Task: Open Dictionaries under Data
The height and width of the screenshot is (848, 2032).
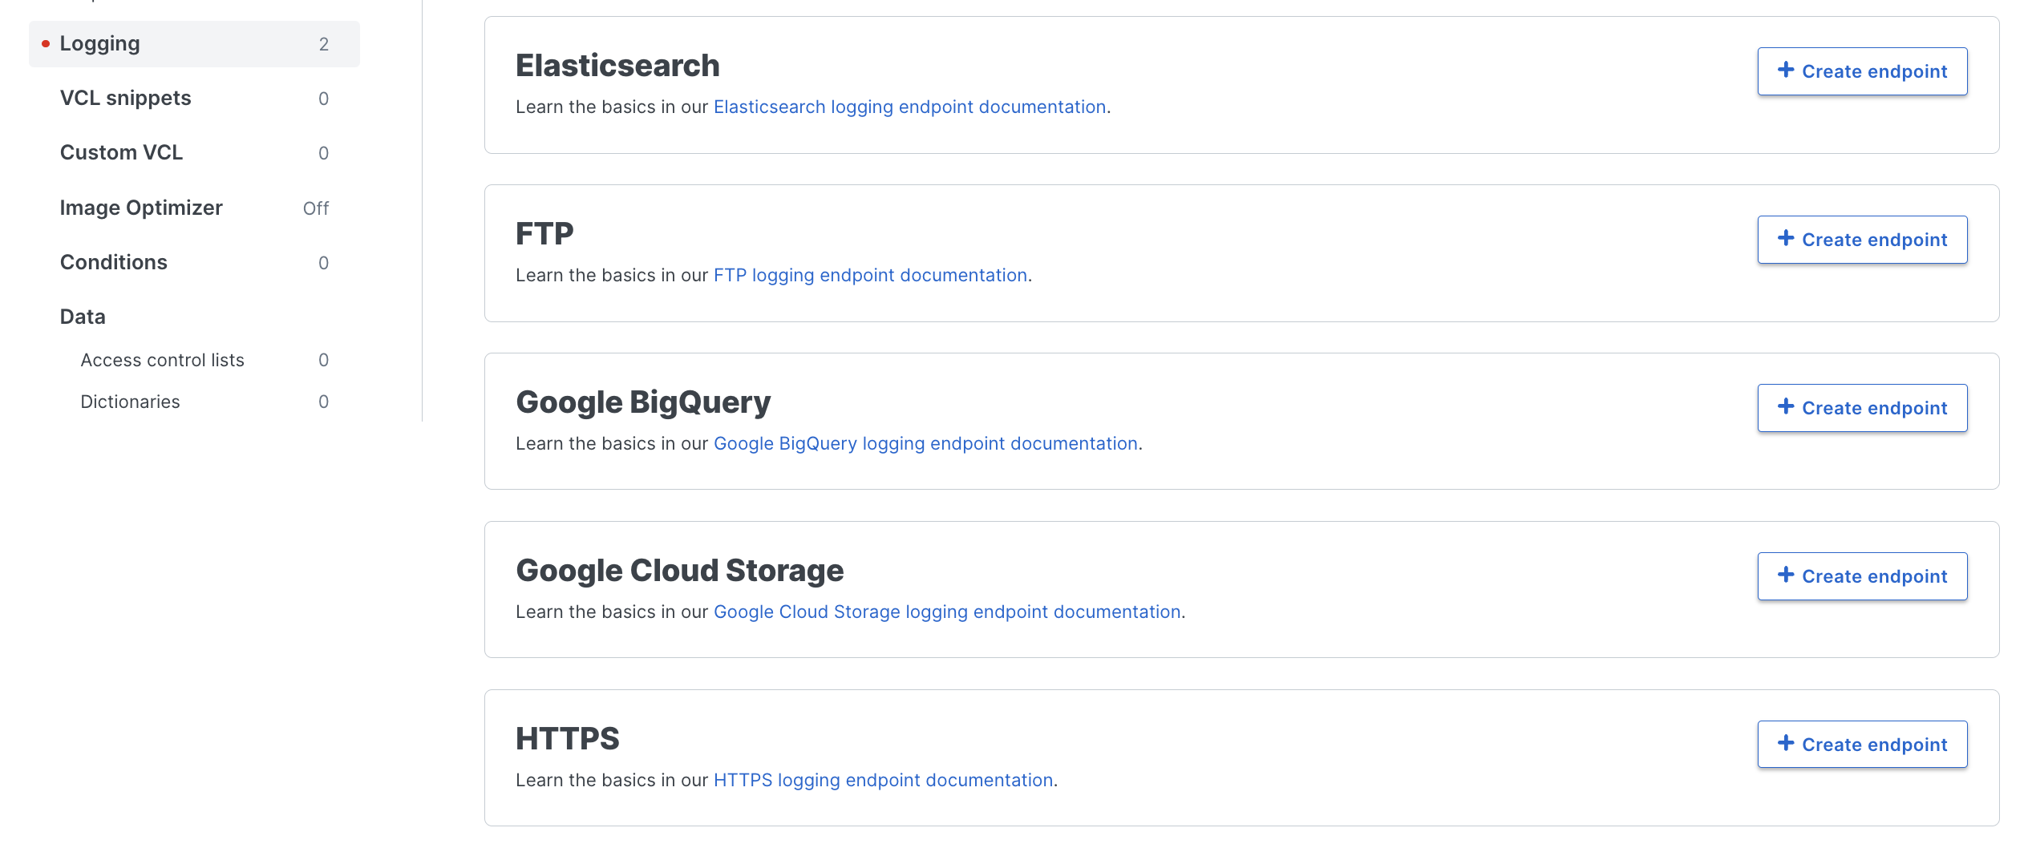Action: tap(131, 402)
